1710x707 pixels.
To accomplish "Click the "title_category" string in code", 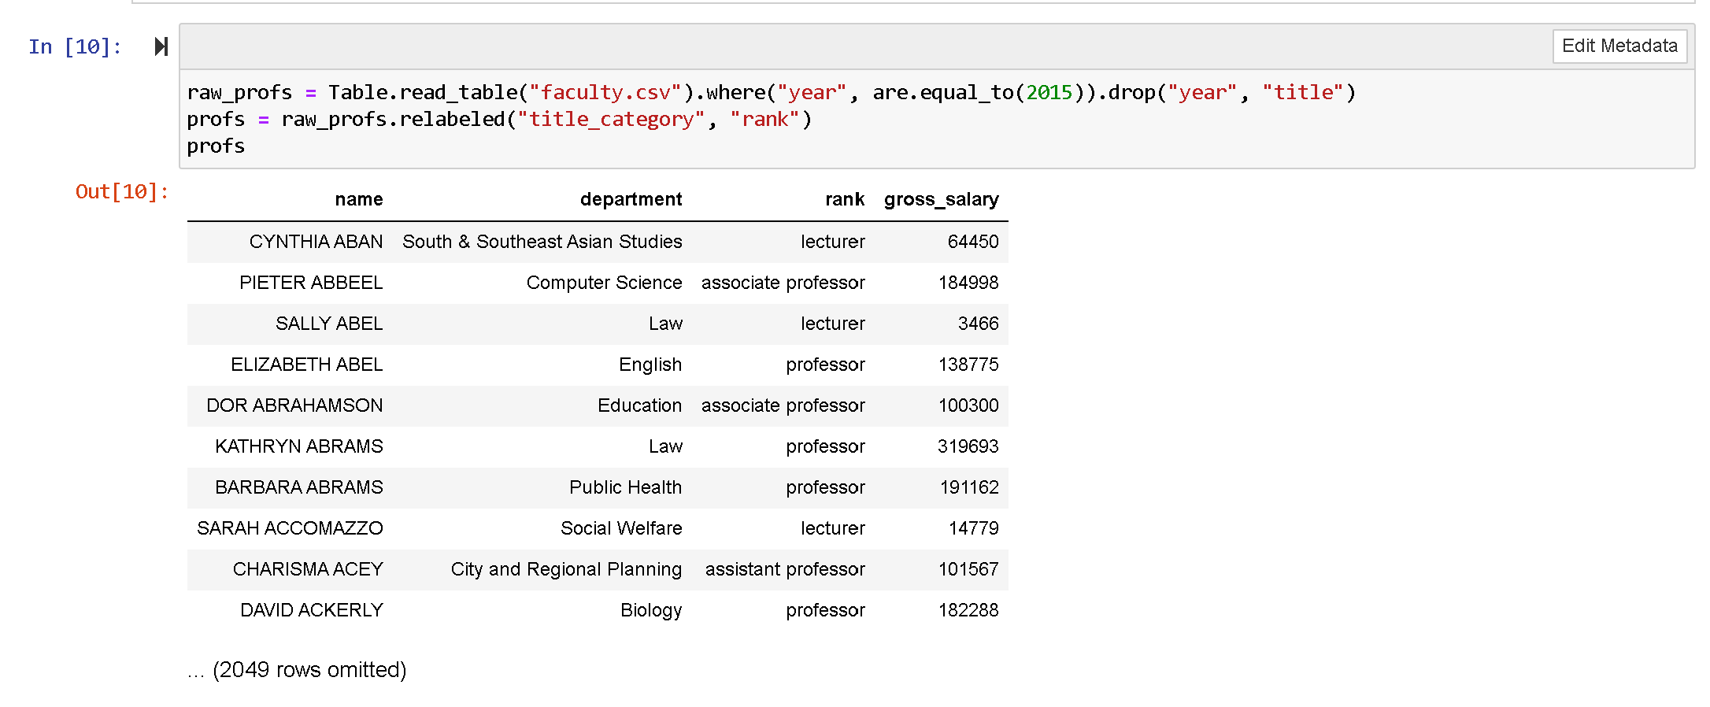I will tap(611, 120).
